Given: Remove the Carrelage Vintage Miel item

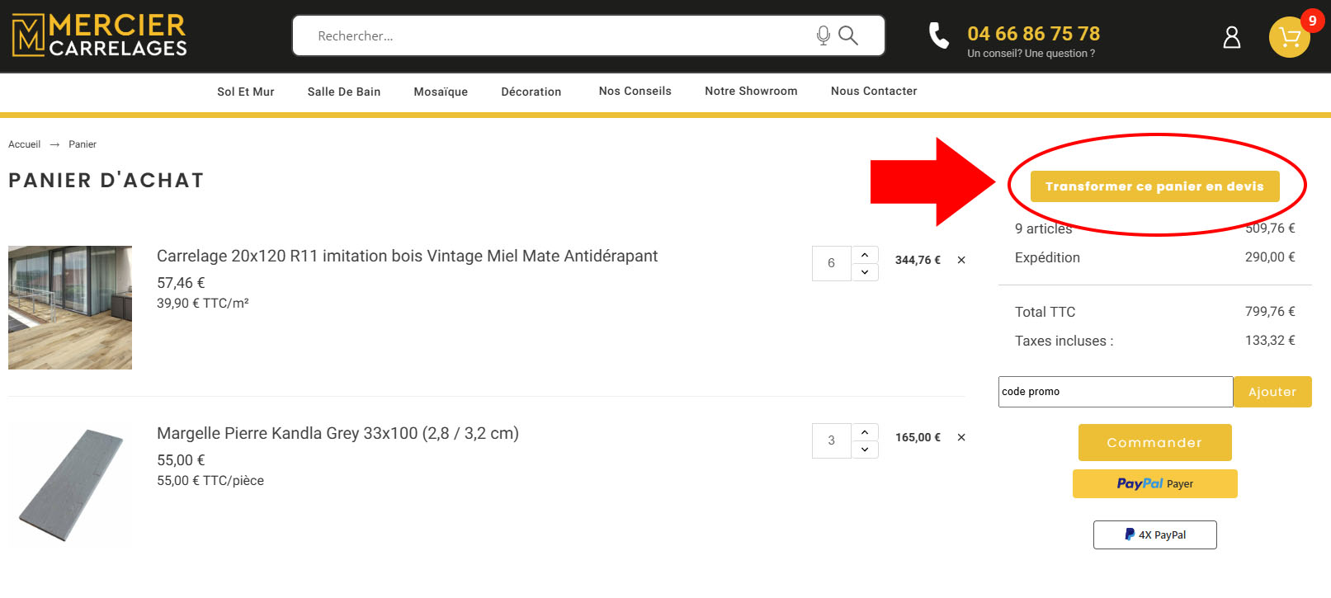Looking at the screenshot, I should [961, 260].
